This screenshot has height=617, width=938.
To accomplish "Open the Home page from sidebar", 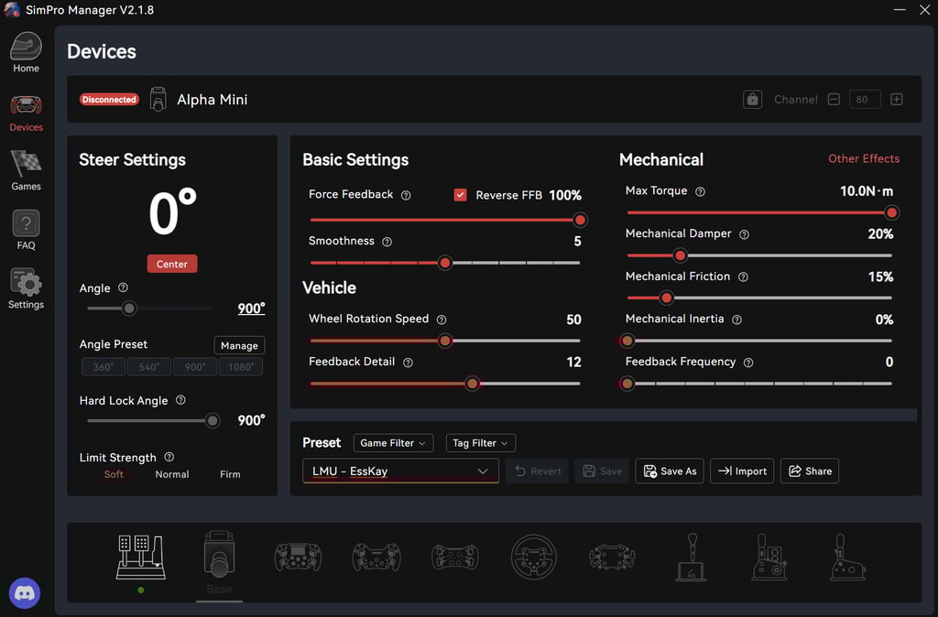I will [x=26, y=53].
